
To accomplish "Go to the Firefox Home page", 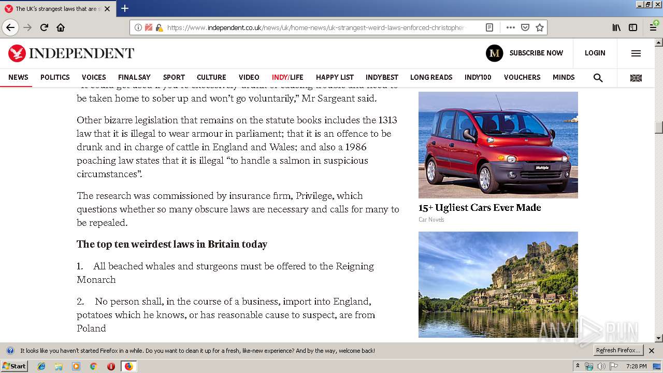I will [x=61, y=27].
